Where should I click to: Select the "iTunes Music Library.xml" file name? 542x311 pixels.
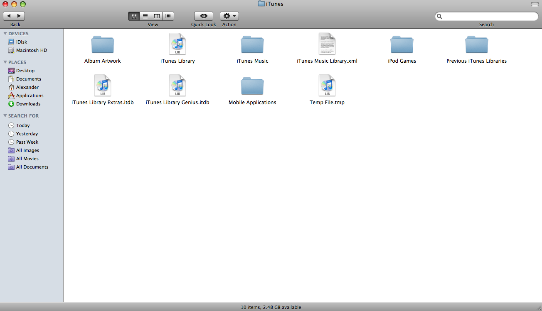click(x=327, y=61)
